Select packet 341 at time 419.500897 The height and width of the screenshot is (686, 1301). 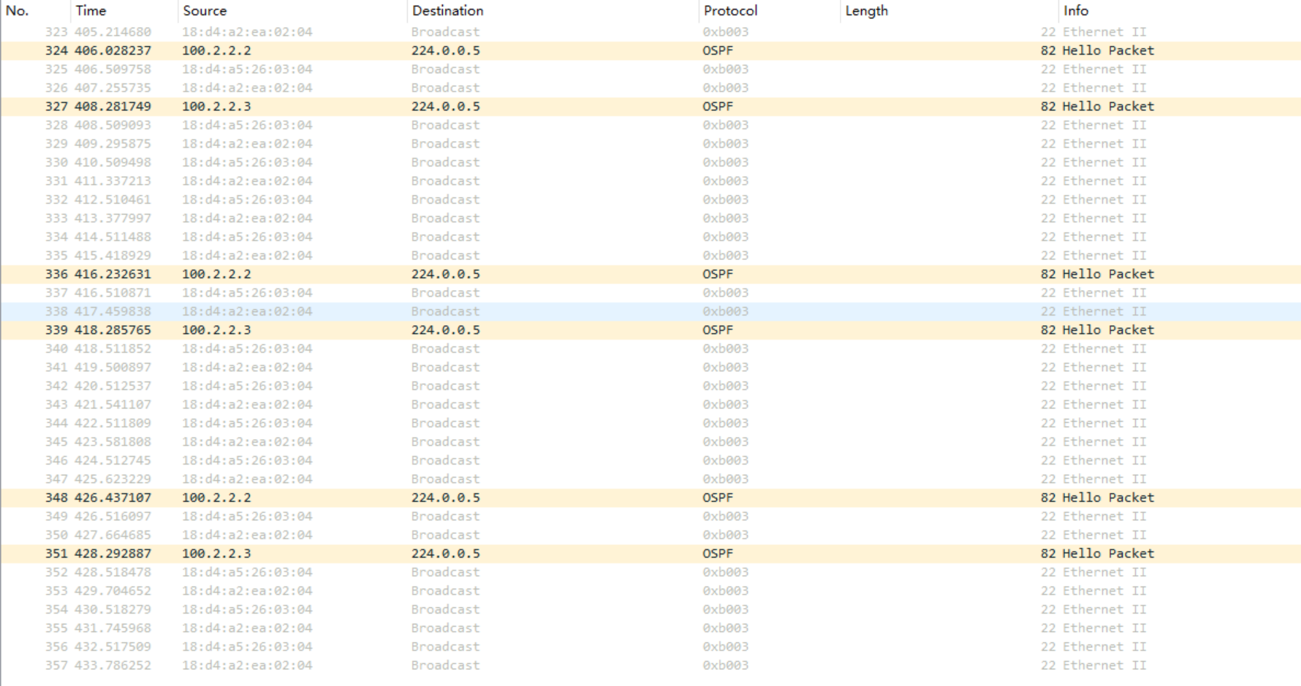click(650, 367)
